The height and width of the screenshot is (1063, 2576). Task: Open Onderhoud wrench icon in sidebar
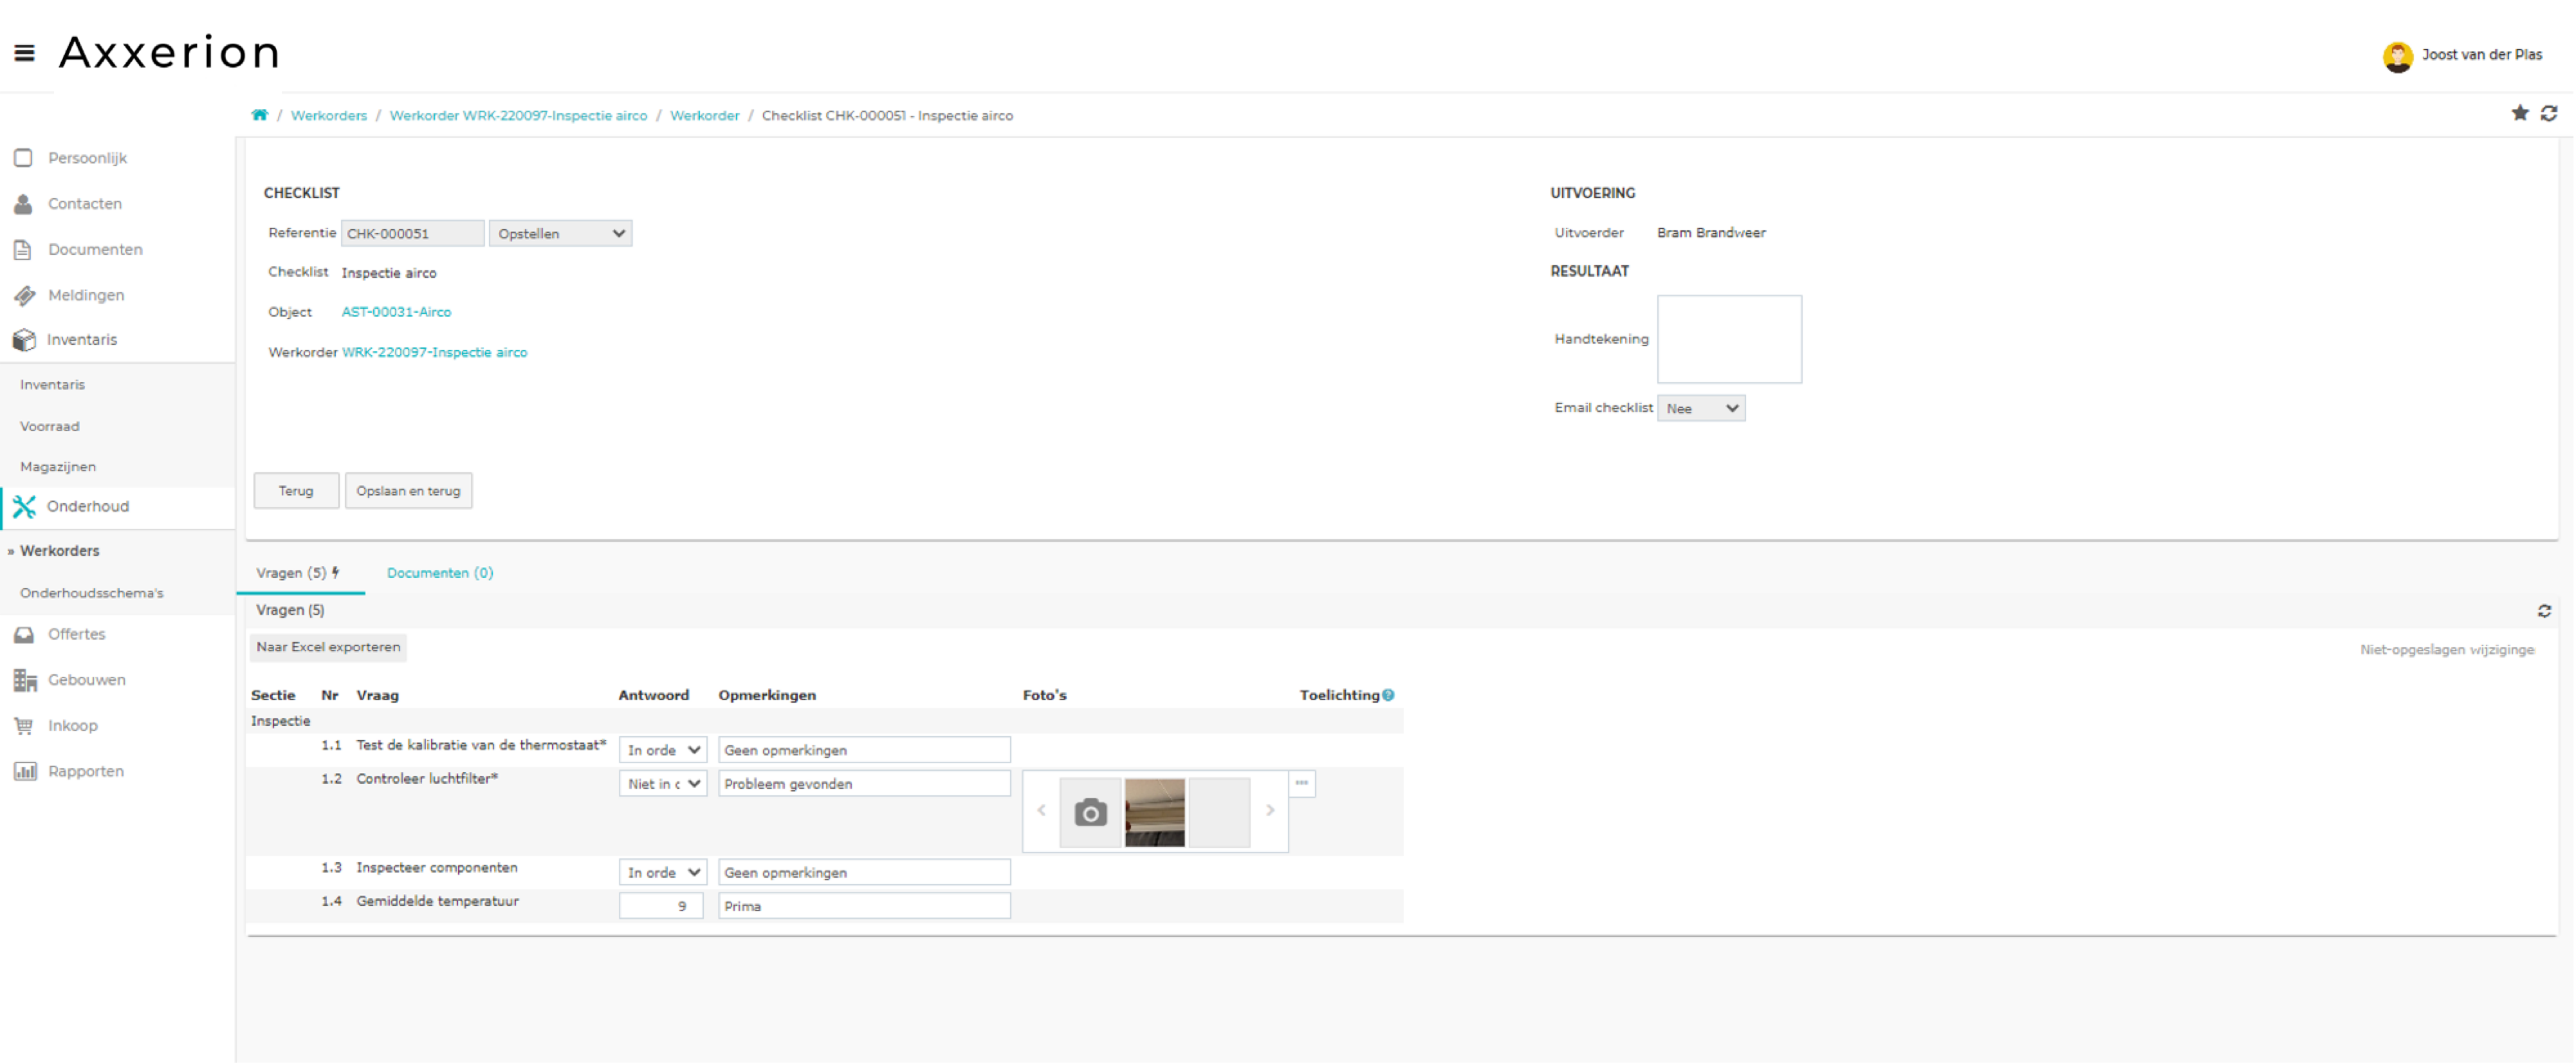coord(24,506)
